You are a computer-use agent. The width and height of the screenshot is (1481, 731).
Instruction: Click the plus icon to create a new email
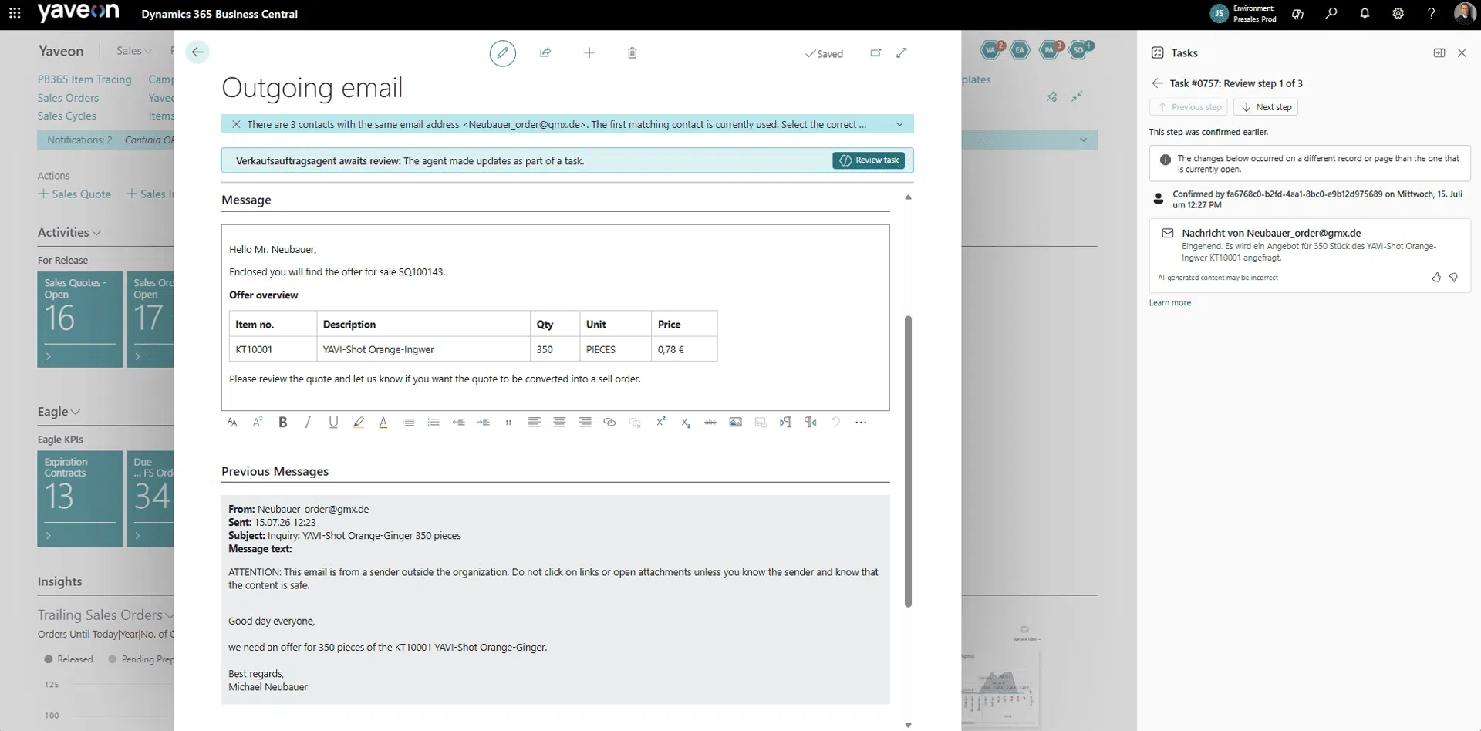(x=589, y=53)
